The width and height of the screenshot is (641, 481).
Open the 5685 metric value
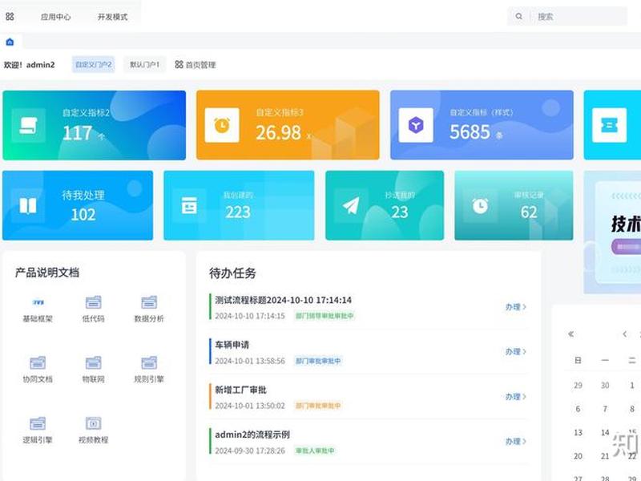[470, 131]
